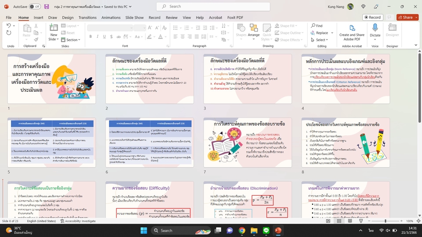This screenshot has width=422, height=237.
Task: Toggle Align Left paragraph button
Action: coord(175,36)
